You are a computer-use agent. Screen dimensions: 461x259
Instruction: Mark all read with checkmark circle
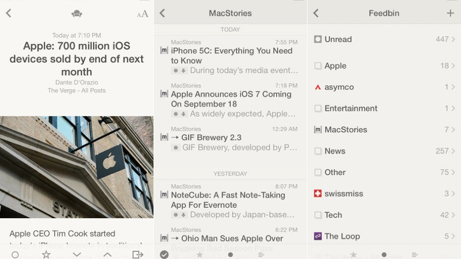[164, 254]
